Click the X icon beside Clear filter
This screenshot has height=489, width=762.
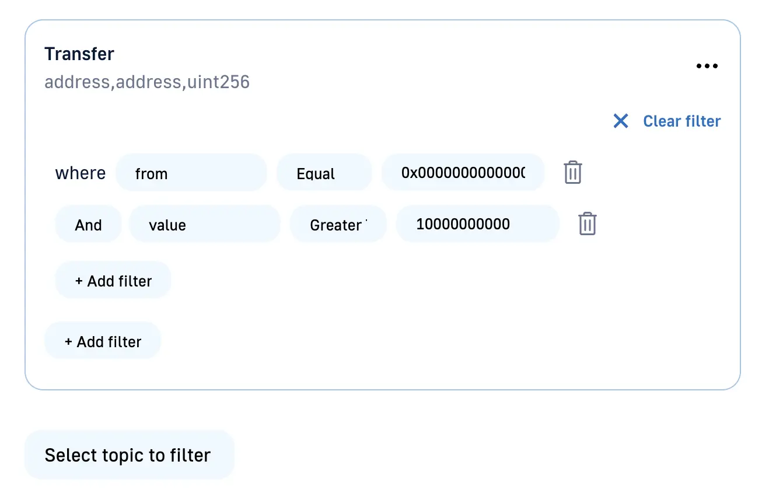621,121
